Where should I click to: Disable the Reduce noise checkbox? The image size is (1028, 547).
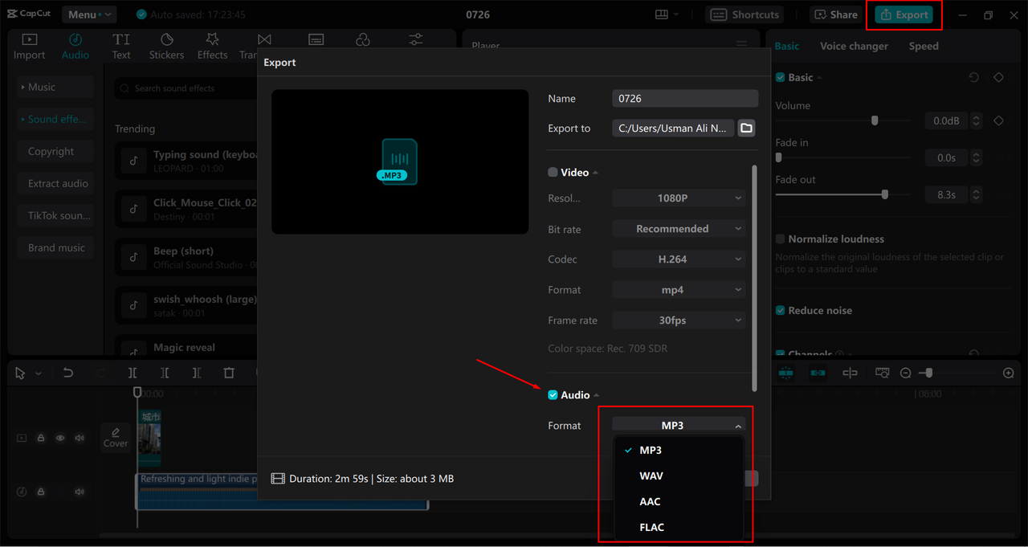click(x=780, y=310)
